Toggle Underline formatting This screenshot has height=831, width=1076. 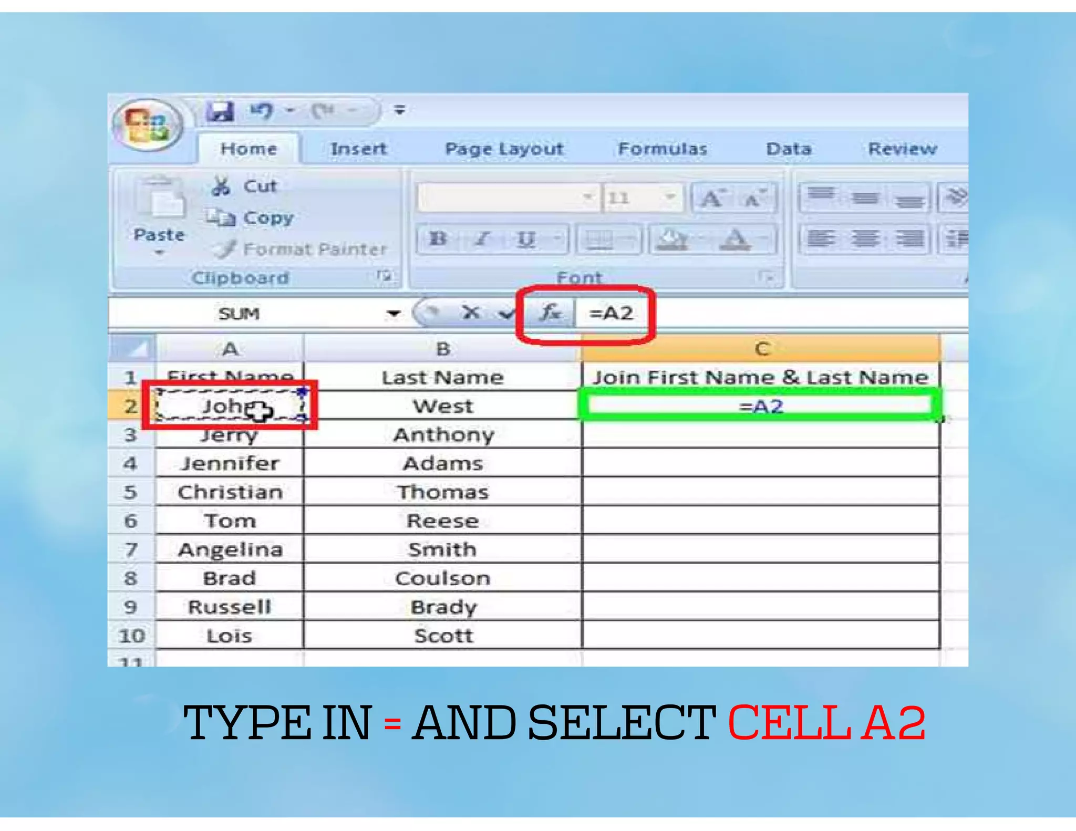click(525, 239)
